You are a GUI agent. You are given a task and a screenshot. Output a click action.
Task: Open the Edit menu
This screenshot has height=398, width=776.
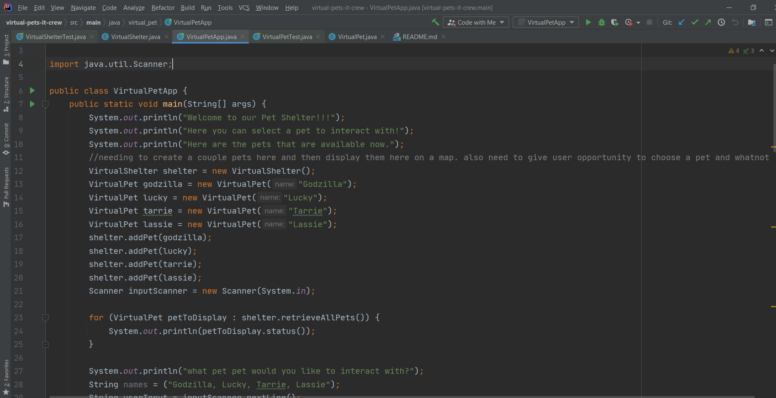pyautogui.click(x=39, y=7)
